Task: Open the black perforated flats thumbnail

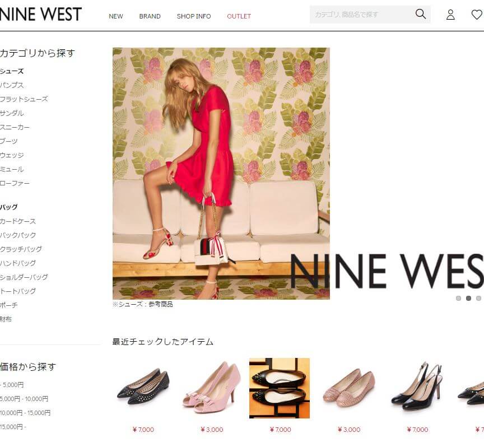Action: [x=143, y=388]
